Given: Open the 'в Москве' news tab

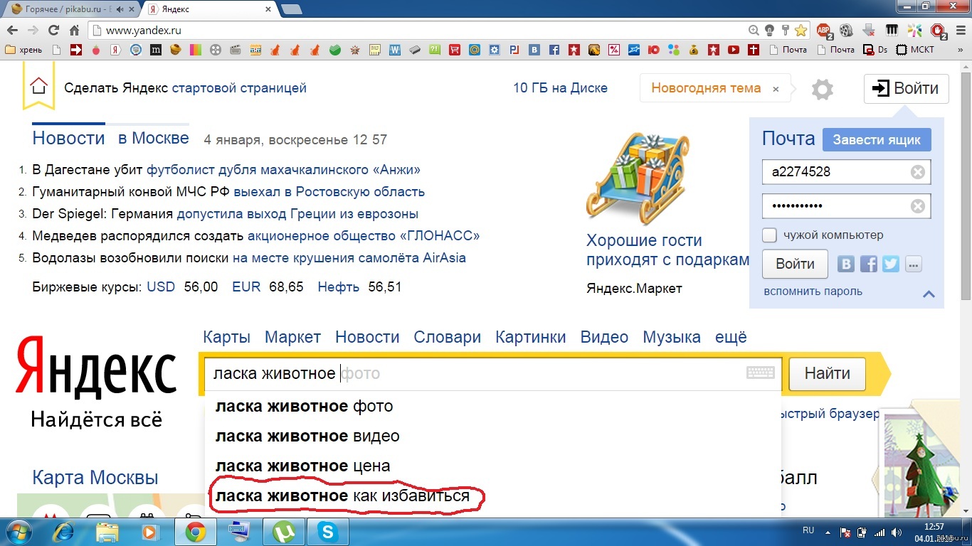Looking at the screenshot, I should pyautogui.click(x=154, y=138).
